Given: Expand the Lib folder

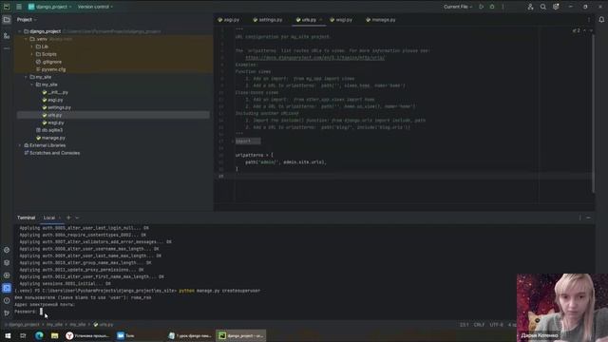Looking at the screenshot, I should [32, 47].
